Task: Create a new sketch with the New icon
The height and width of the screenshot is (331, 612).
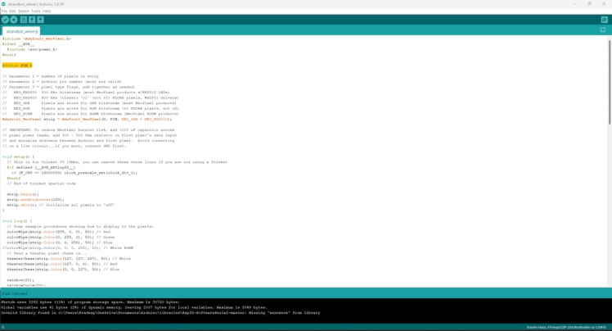Action: (24, 20)
